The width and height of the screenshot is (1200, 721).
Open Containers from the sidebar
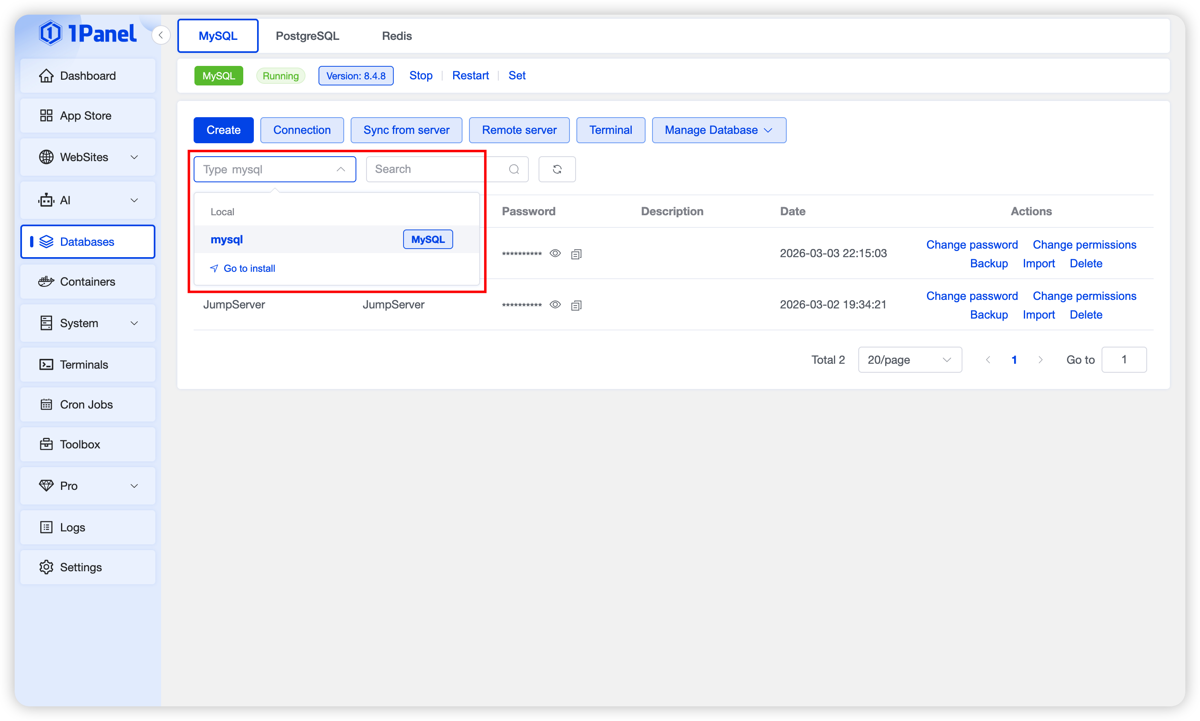[87, 282]
